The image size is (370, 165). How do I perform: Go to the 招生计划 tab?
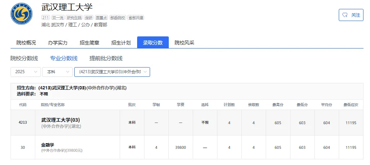(x=121, y=42)
